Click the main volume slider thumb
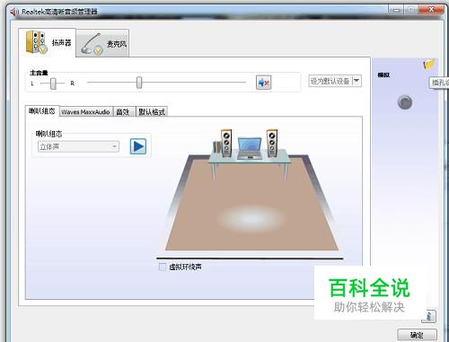The height and width of the screenshot is (342, 449). 139,83
